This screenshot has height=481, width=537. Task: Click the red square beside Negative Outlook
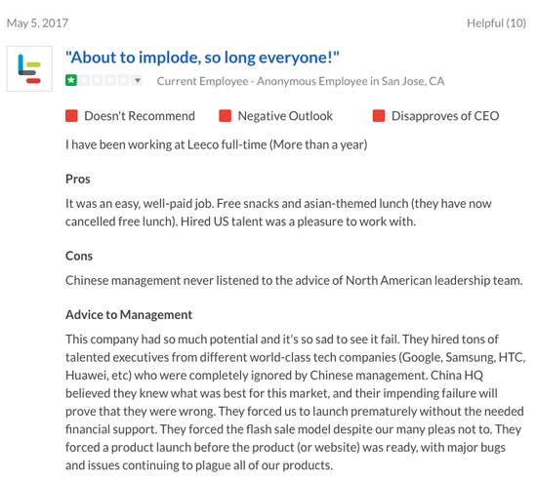point(225,116)
